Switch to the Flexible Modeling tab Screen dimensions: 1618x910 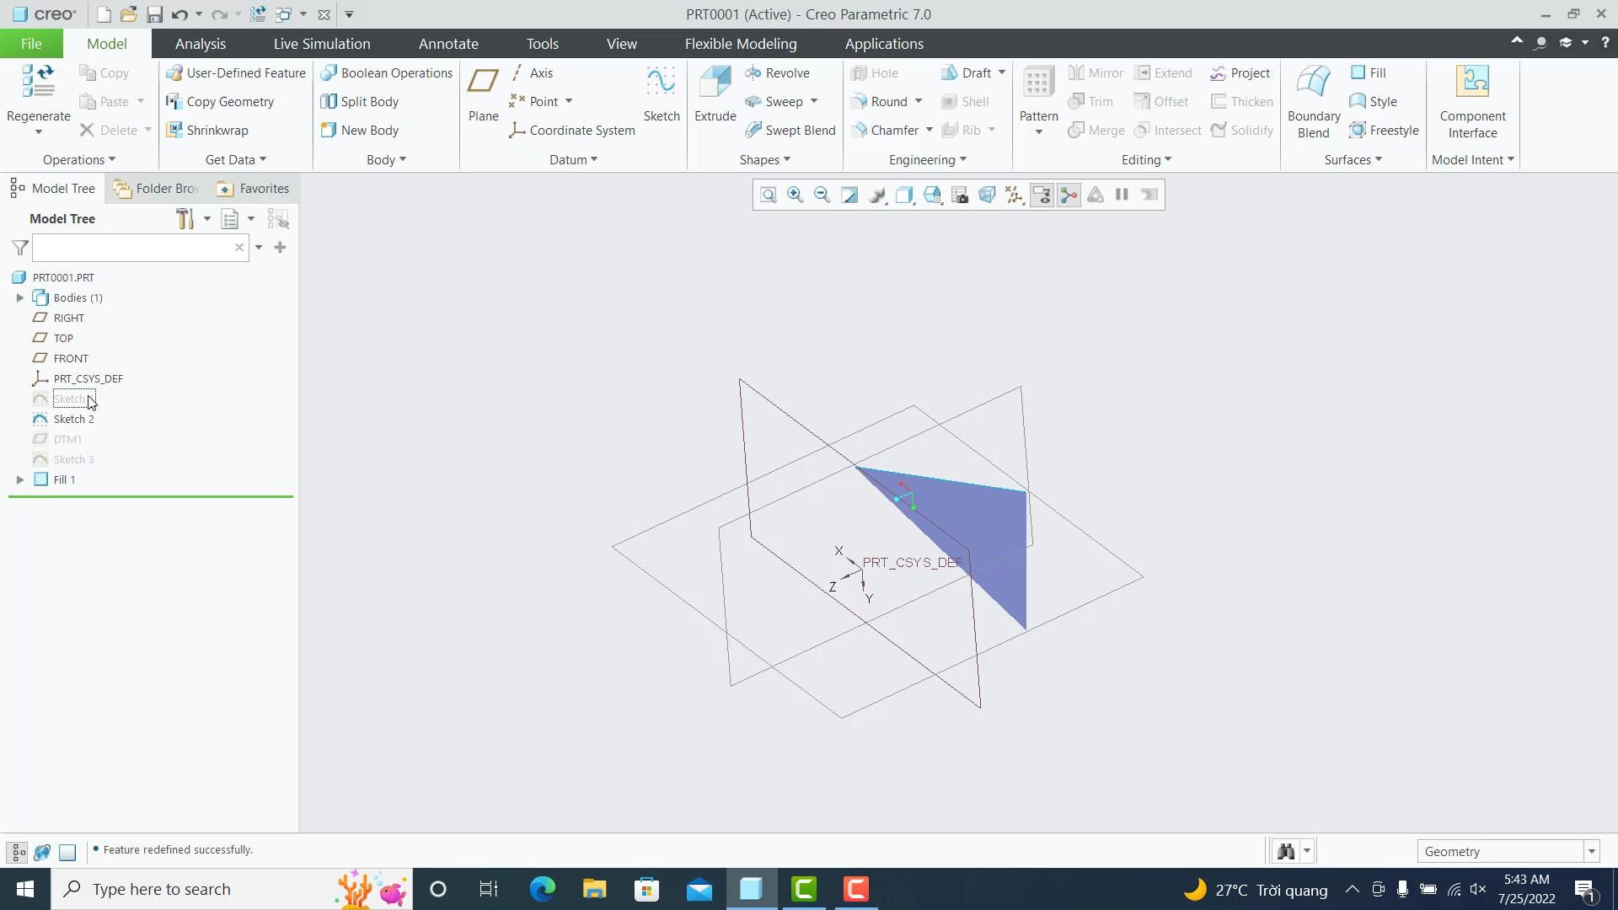[x=741, y=43]
